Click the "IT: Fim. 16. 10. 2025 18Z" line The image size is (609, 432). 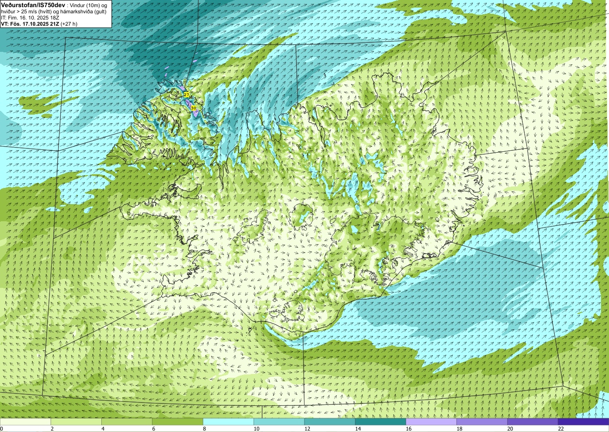(x=30, y=17)
